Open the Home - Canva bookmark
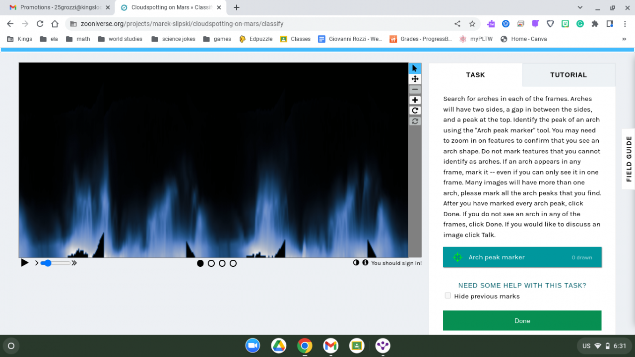 (524, 39)
